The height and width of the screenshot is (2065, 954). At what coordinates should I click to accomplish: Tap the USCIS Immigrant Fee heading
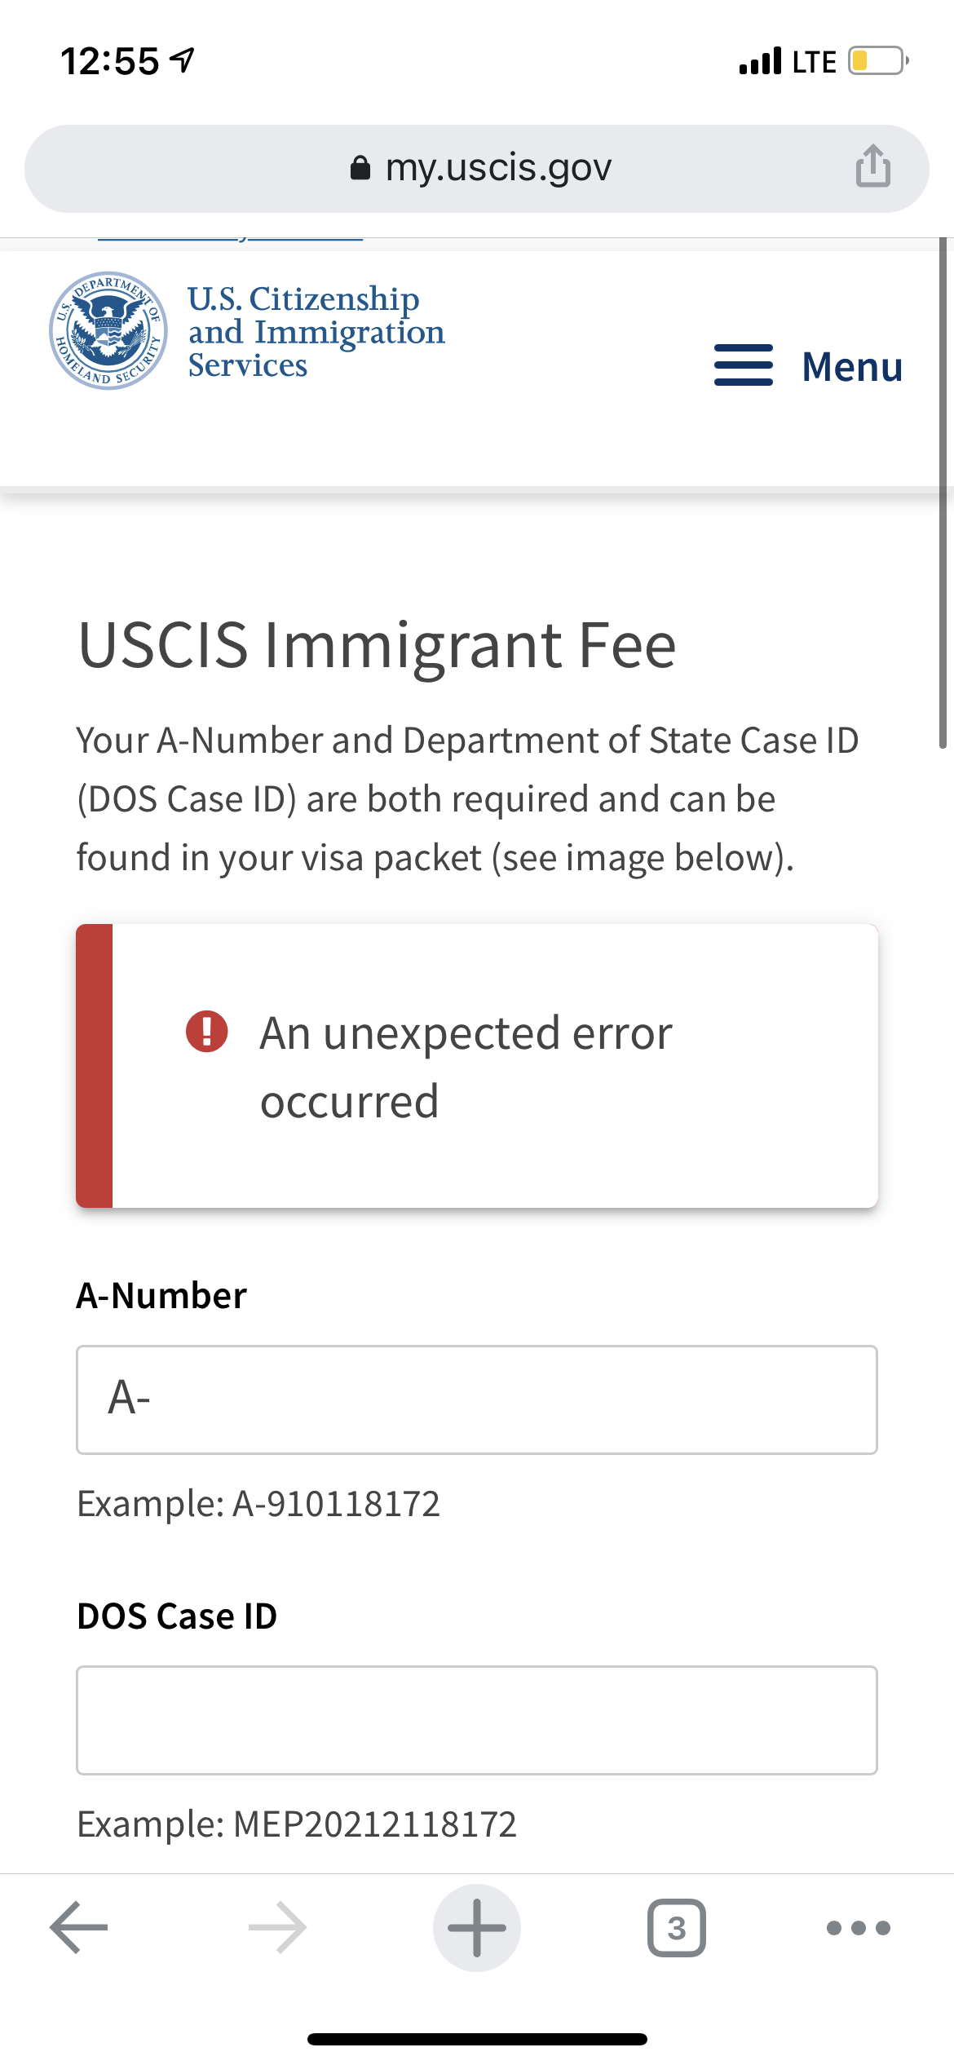coord(377,645)
